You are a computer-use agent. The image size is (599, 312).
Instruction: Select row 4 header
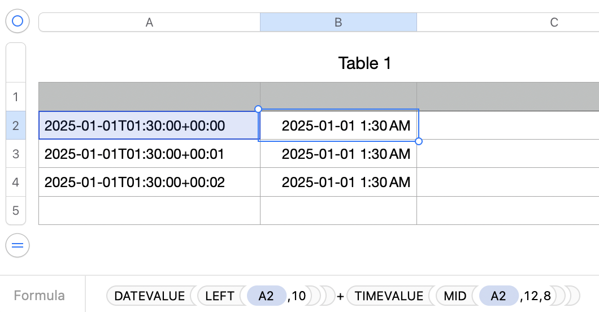16,182
